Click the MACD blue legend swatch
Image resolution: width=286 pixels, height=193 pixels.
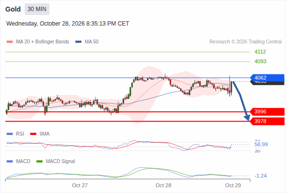pos(10,162)
